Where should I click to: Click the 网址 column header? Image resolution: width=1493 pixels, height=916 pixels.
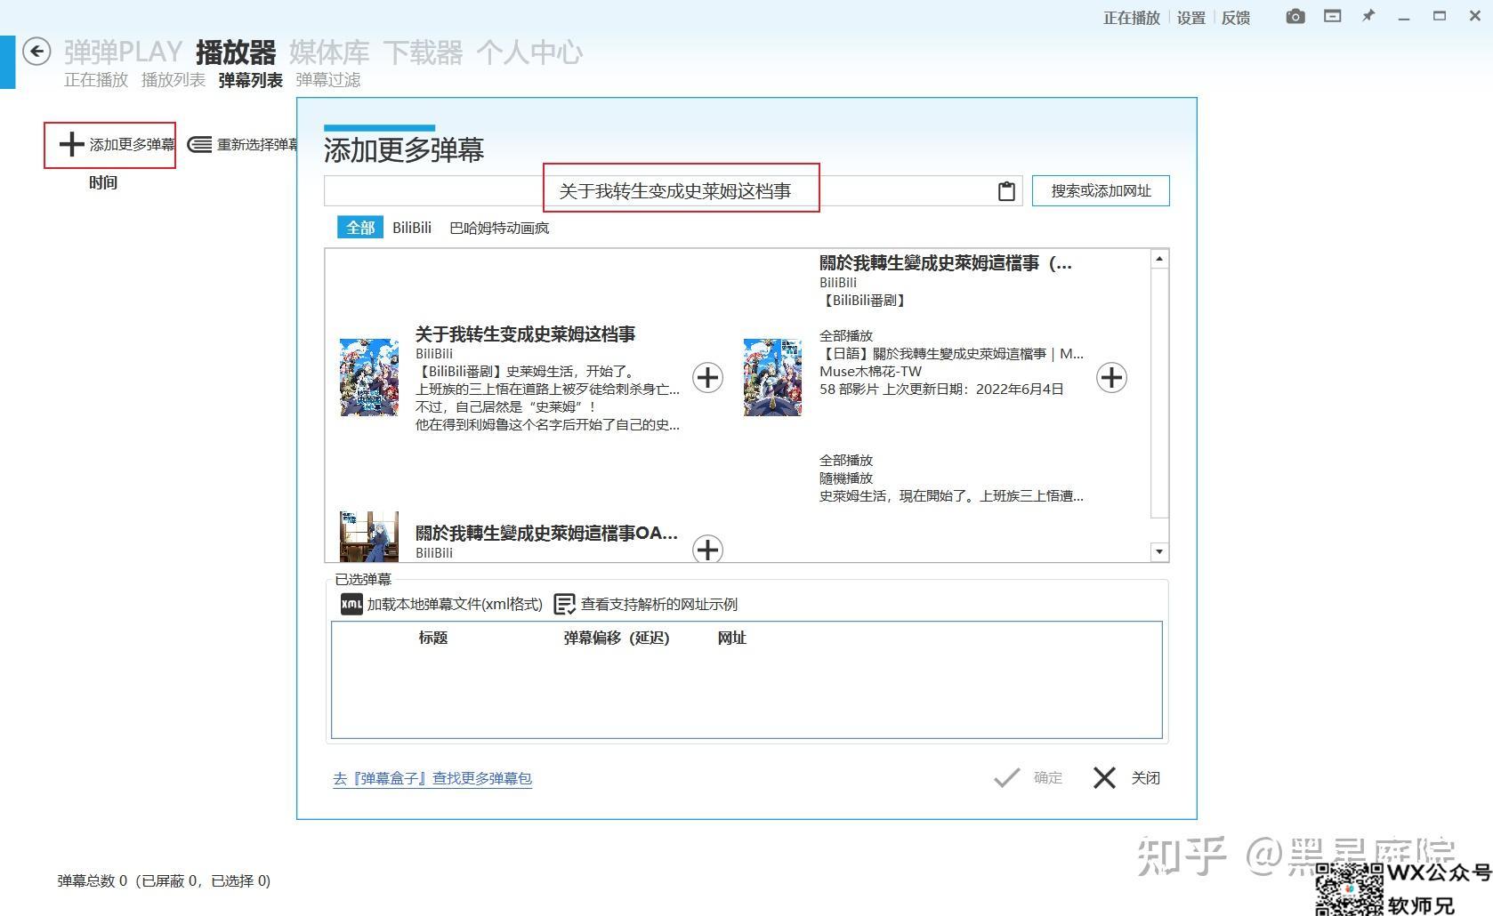click(731, 638)
